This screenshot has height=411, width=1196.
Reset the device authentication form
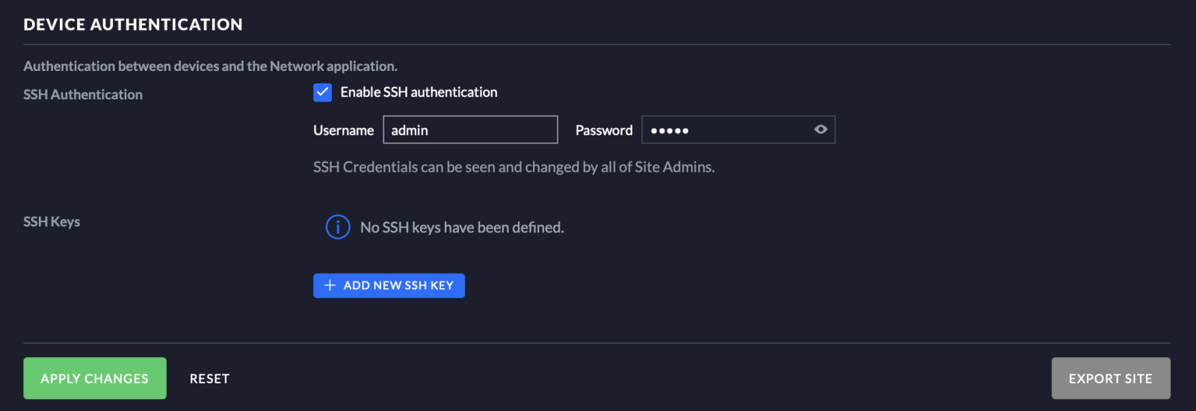[x=209, y=379]
